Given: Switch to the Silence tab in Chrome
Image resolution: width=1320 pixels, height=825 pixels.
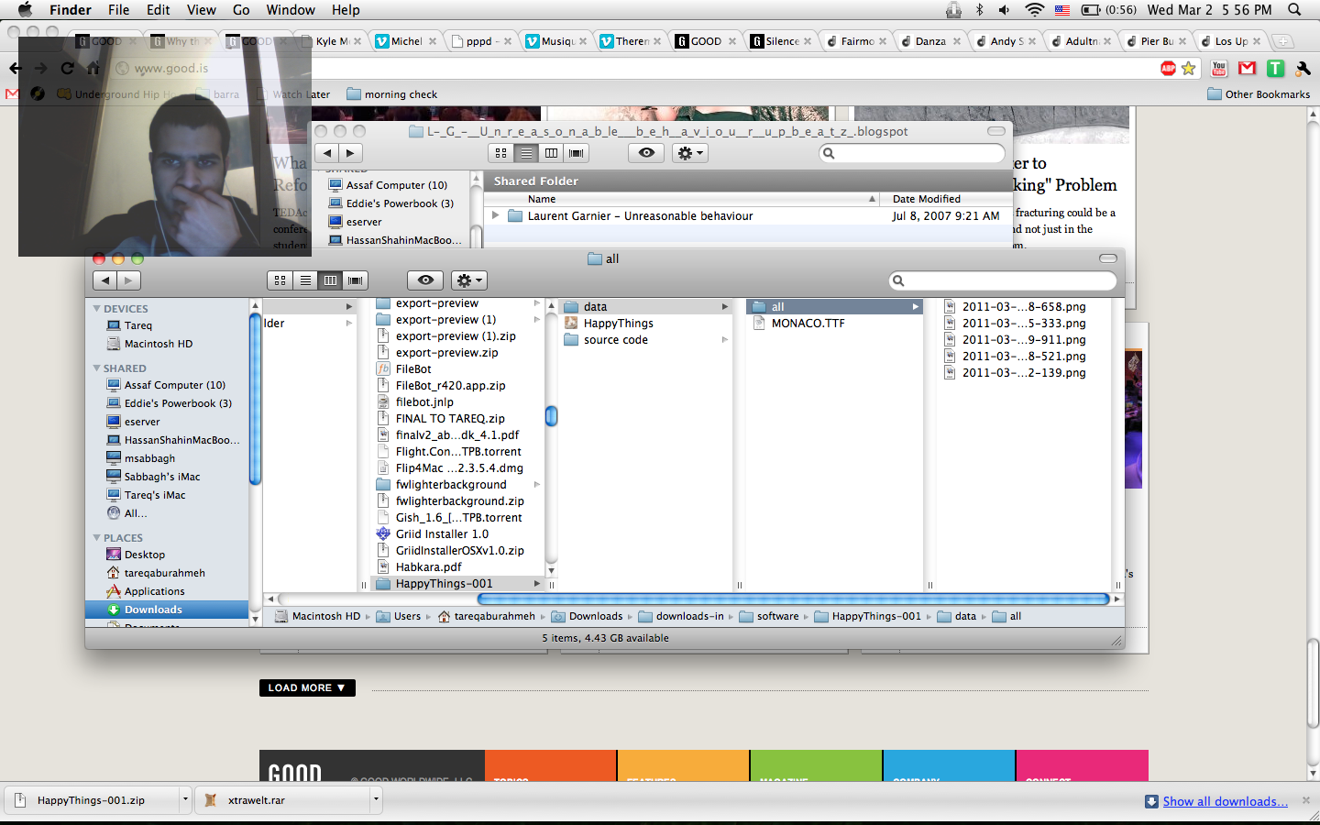Looking at the screenshot, I should tap(781, 41).
